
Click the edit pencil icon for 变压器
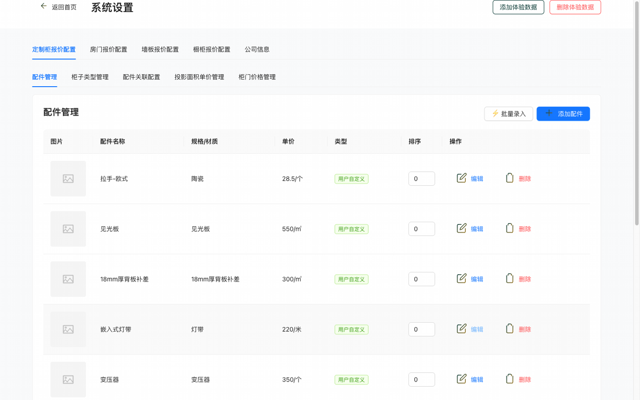pyautogui.click(x=462, y=379)
